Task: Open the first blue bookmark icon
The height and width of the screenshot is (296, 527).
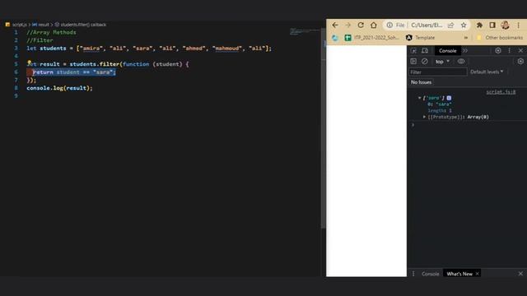Action: [x=335, y=38]
